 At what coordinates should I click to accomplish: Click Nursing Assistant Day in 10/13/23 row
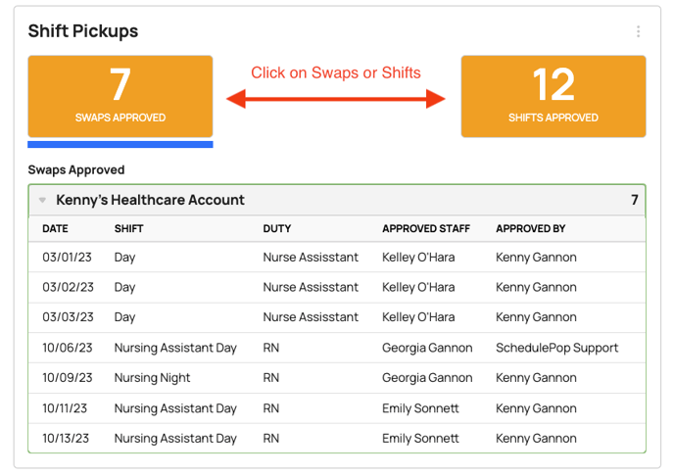175,439
